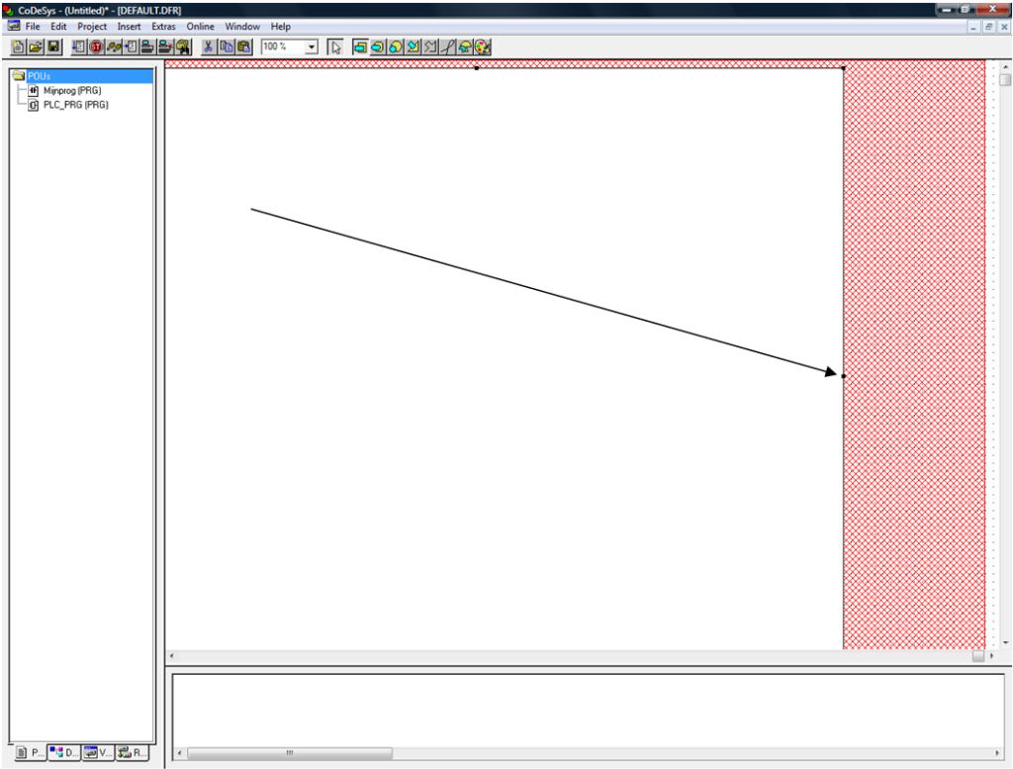Click the Paste clipboard icon
1013x769 pixels.
tap(244, 47)
